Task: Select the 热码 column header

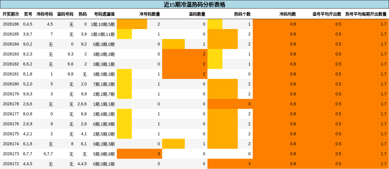Action: [83, 14]
